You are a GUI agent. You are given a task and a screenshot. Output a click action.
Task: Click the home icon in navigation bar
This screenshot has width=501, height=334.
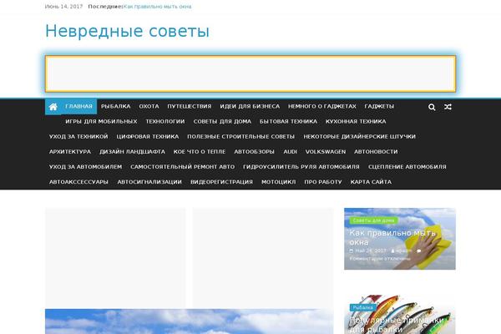[53, 106]
